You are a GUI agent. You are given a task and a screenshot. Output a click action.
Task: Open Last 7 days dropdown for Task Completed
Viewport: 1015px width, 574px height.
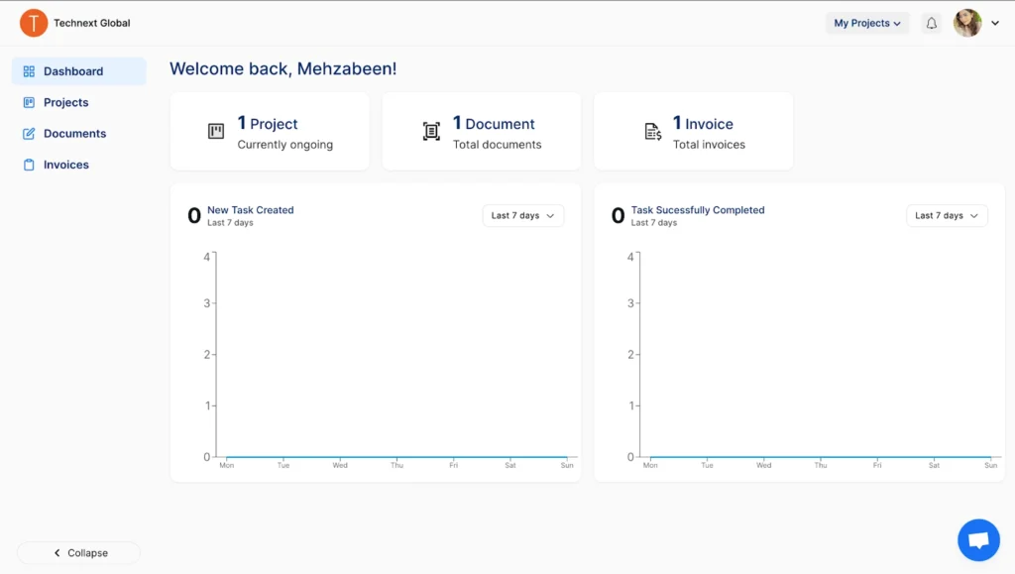(947, 215)
